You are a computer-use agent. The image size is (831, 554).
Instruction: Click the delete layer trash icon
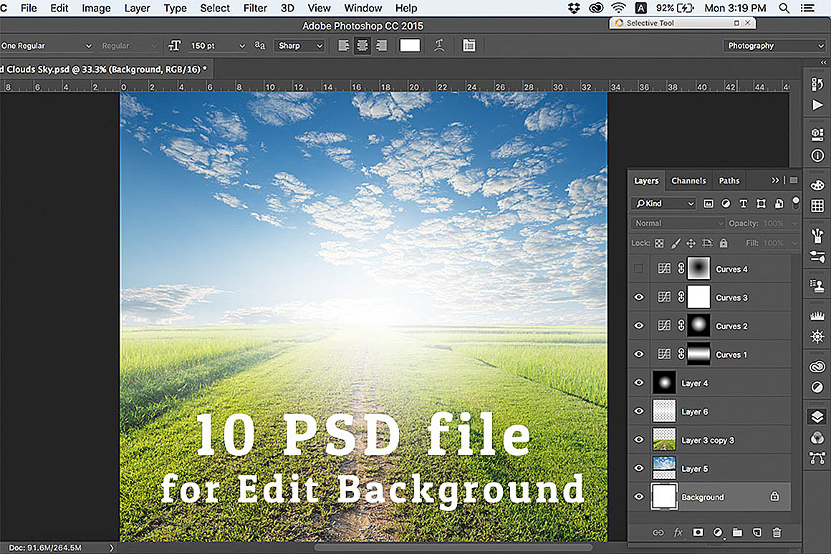[777, 533]
